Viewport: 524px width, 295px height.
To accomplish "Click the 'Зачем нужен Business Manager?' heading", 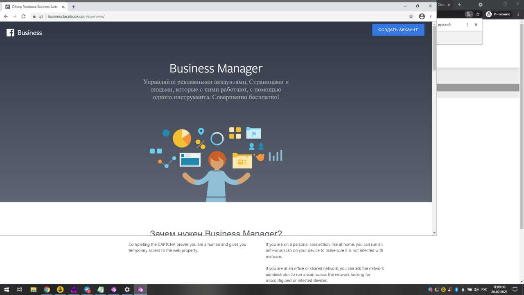I will (x=216, y=233).
